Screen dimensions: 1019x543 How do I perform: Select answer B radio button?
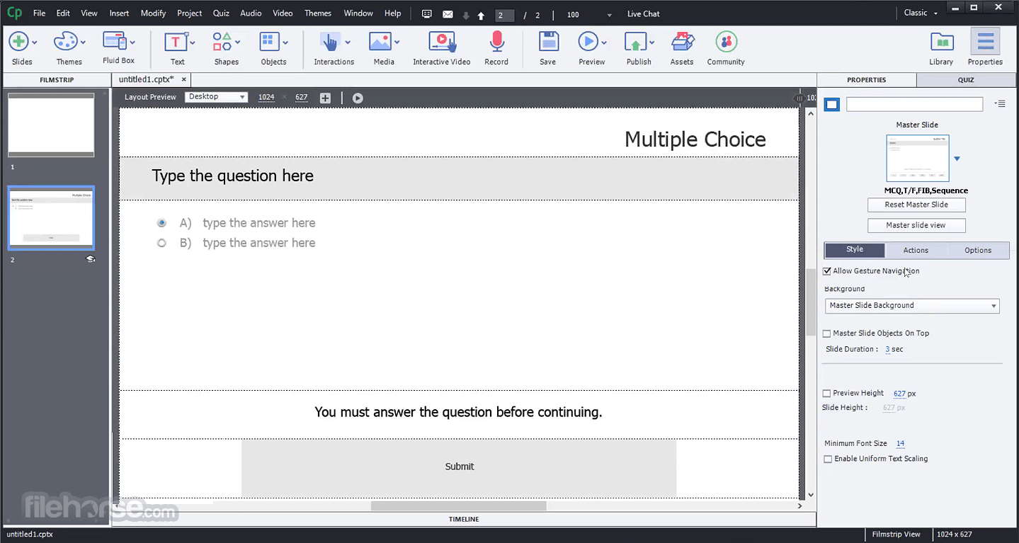click(x=161, y=243)
